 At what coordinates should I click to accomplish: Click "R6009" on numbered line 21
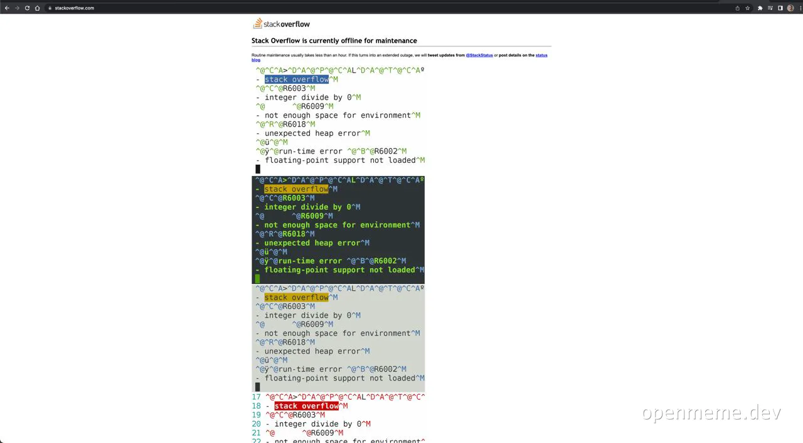(x=322, y=433)
